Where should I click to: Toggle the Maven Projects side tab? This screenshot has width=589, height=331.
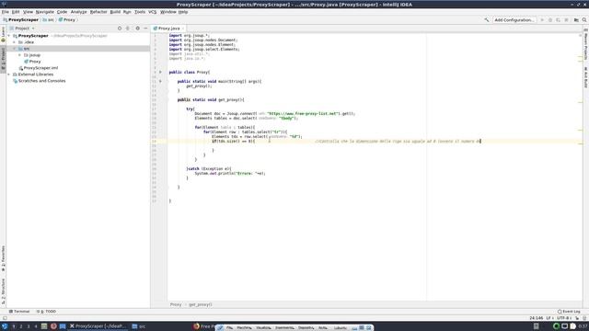(585, 43)
